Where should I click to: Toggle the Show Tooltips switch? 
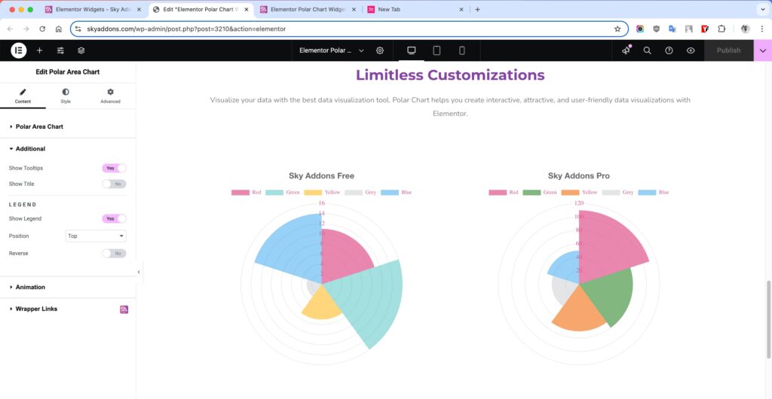click(x=115, y=168)
